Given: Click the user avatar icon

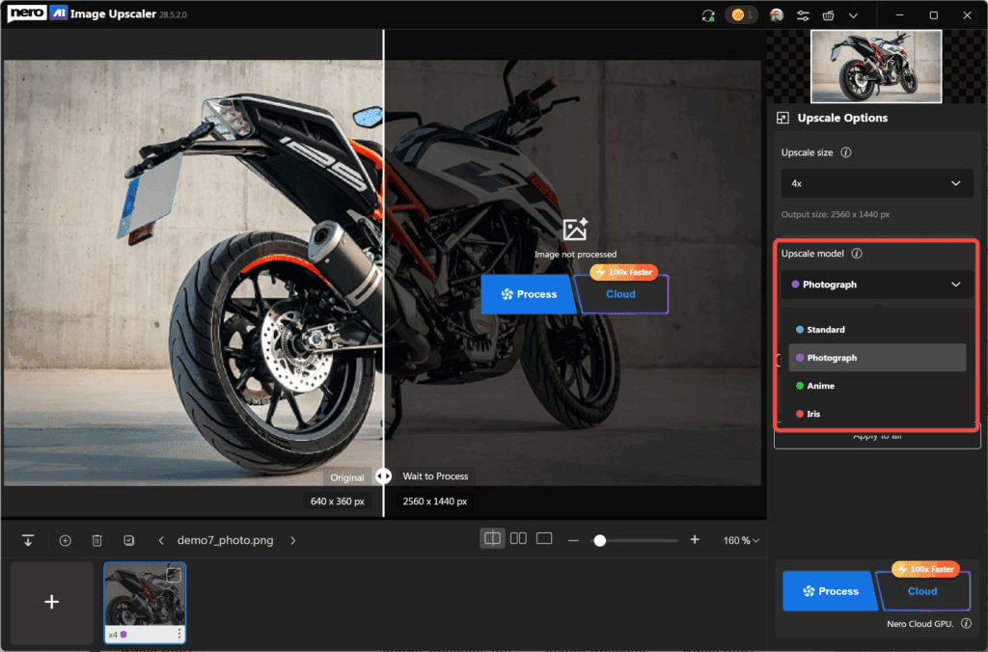Looking at the screenshot, I should tap(777, 15).
